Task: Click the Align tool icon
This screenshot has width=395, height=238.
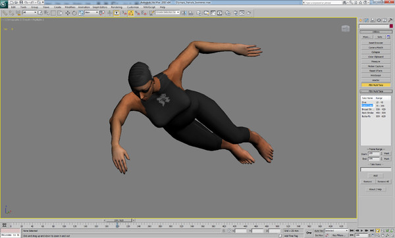Action: [191, 13]
